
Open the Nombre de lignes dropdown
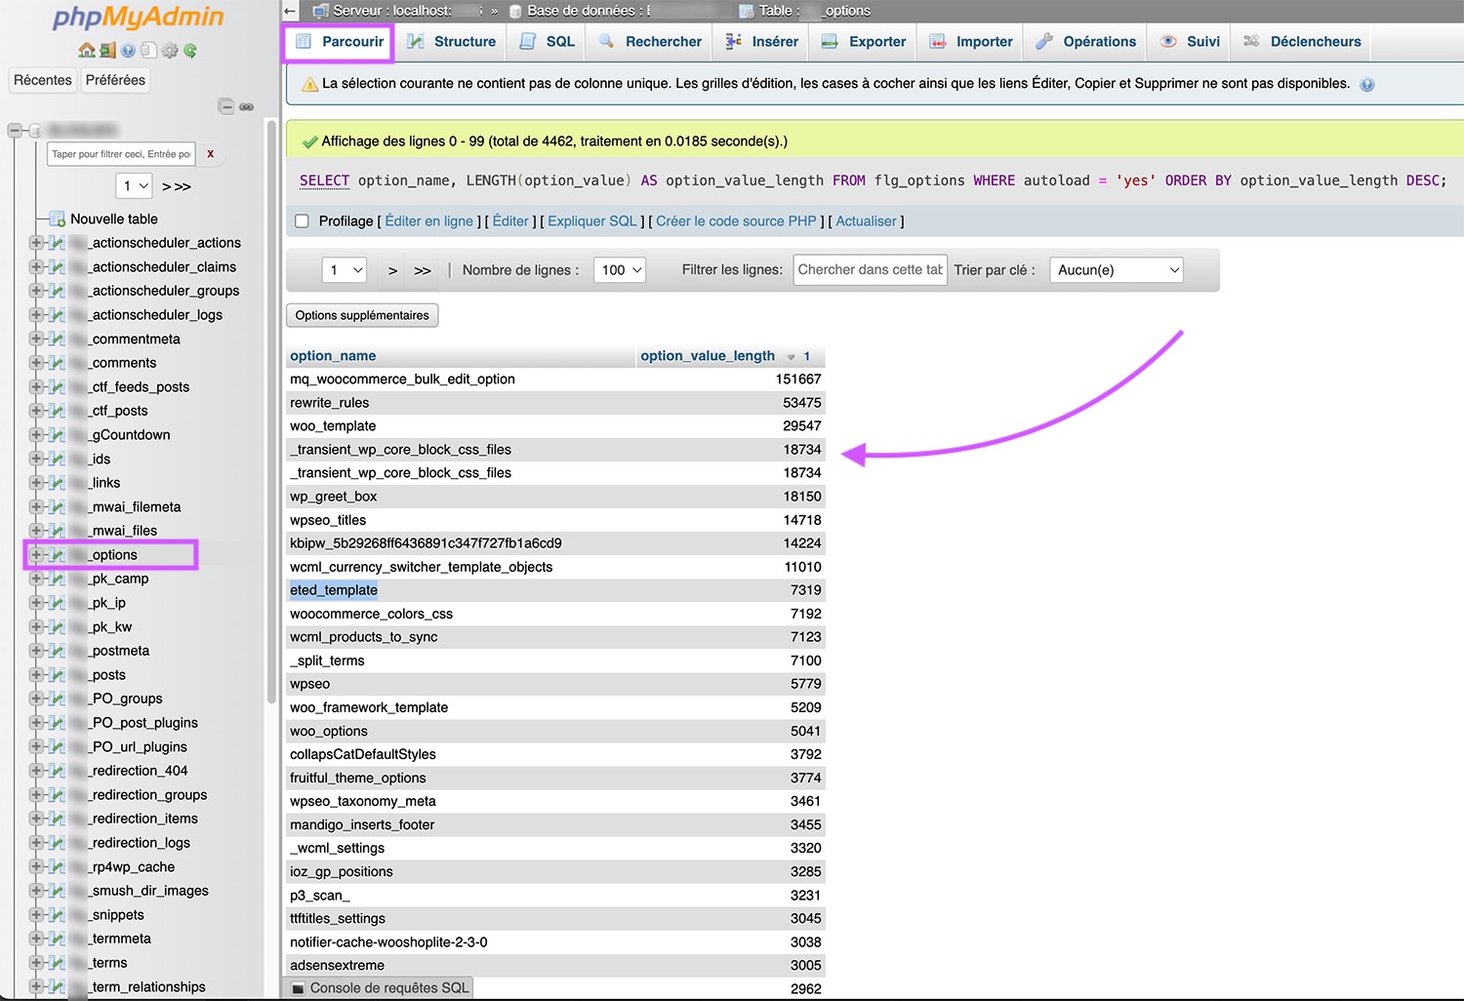pos(620,270)
